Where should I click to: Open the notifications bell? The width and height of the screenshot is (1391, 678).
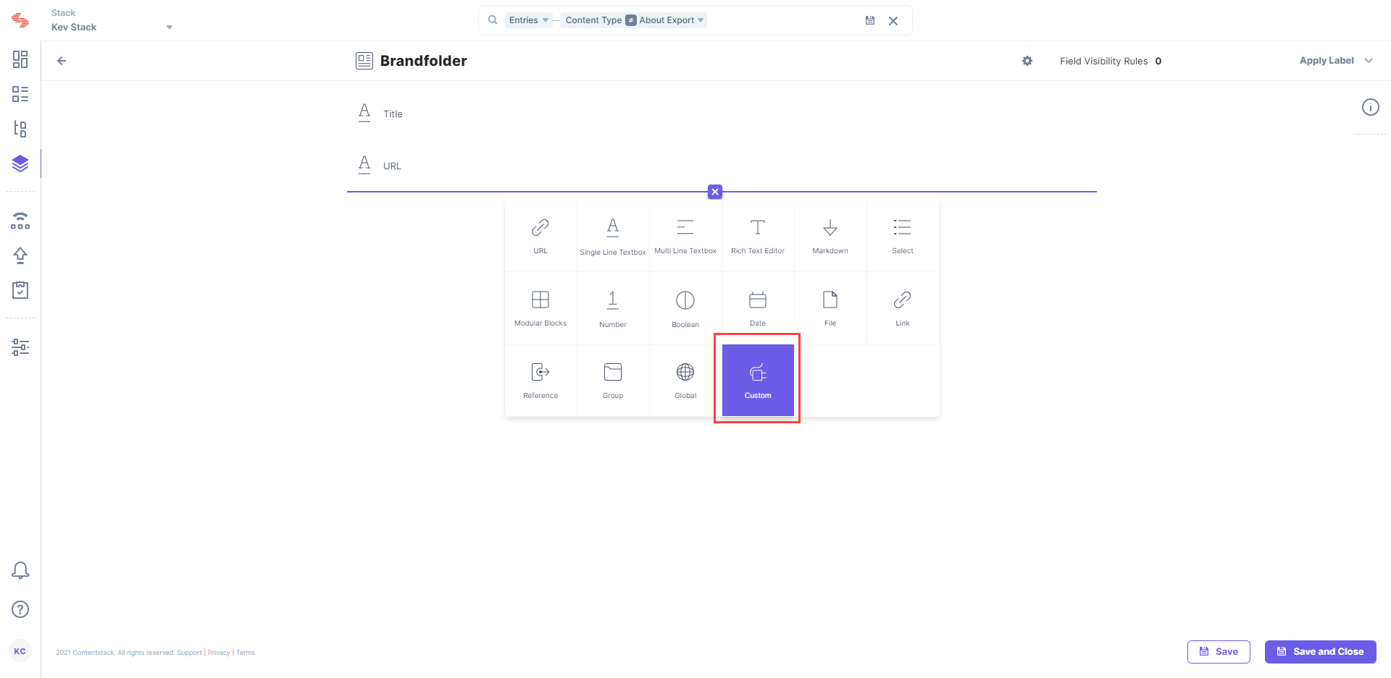coord(20,570)
